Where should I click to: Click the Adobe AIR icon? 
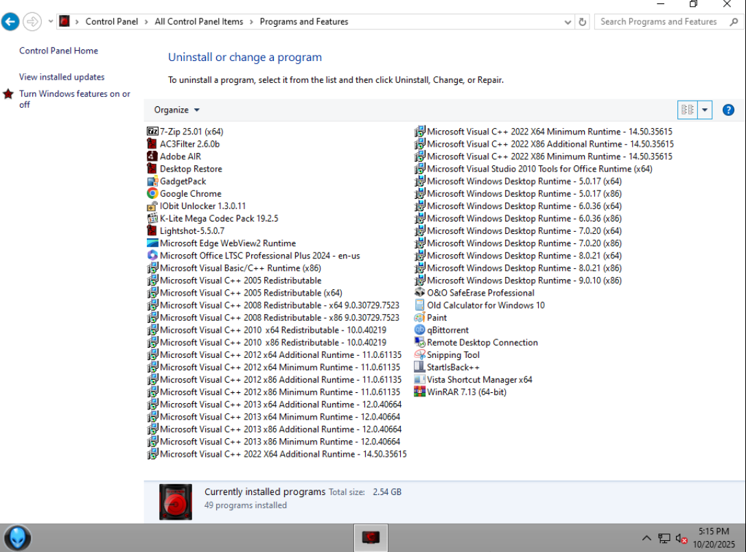click(x=152, y=156)
